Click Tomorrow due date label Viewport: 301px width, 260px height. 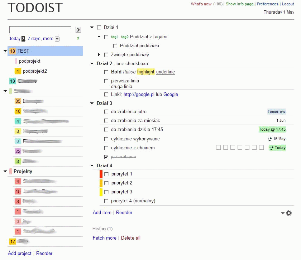276,111
